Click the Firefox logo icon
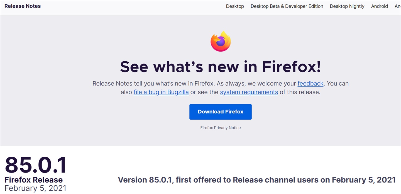Screen dimensions: 401x194 click(x=221, y=41)
